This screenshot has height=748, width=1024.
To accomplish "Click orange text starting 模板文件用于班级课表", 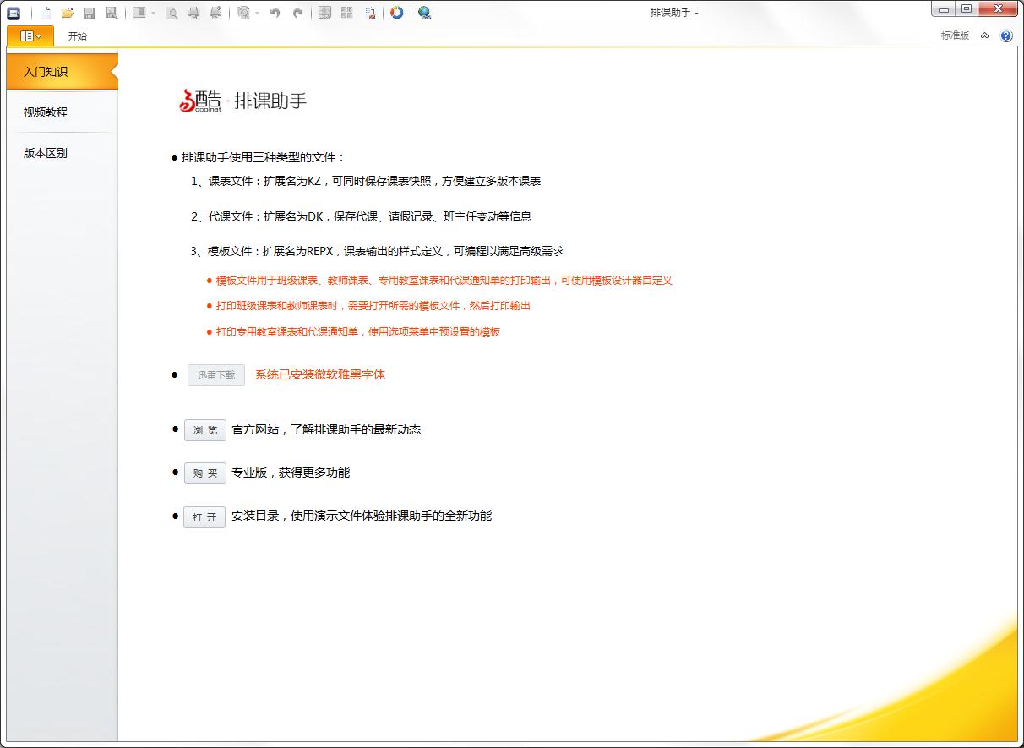I will 444,281.
